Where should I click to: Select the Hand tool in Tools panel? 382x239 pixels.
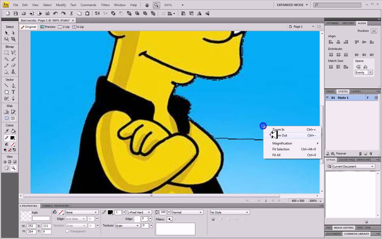[7, 168]
